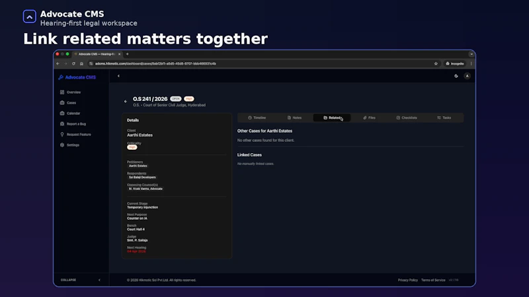This screenshot has height=297, width=529.
Task: Click browser back arrow
Action: click(58, 63)
